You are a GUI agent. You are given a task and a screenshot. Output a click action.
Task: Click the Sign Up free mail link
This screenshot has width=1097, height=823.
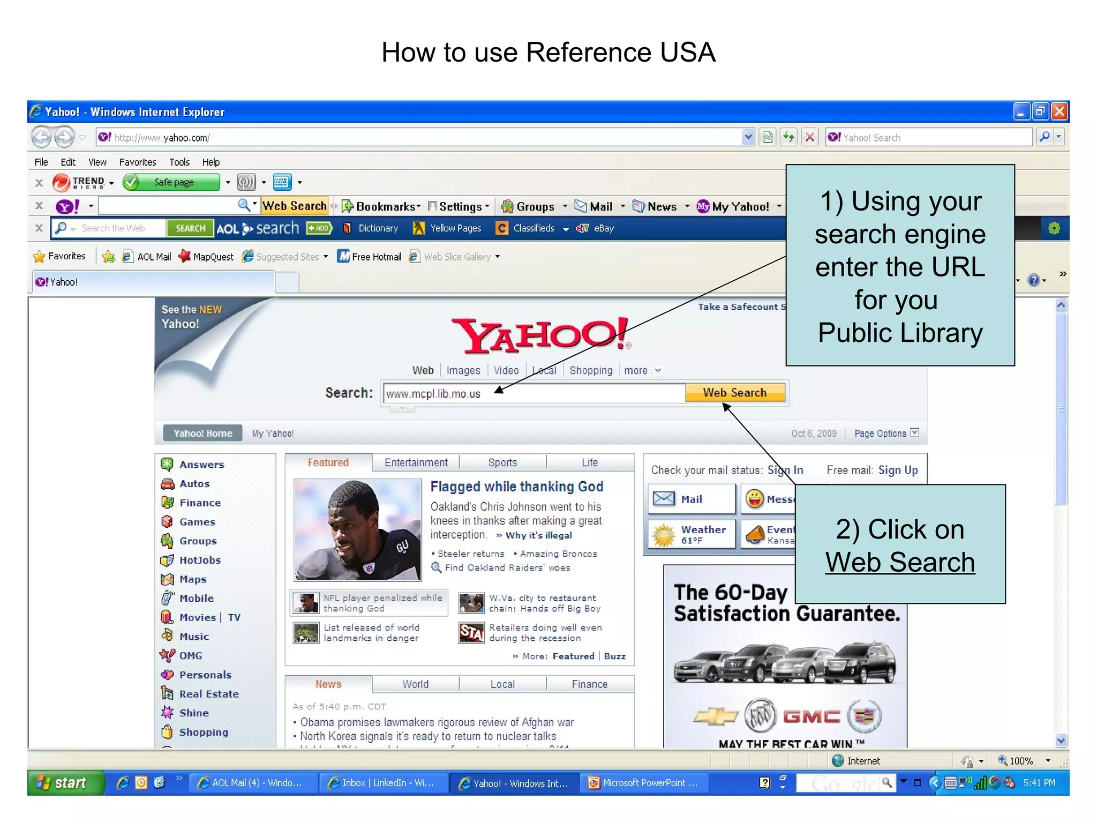coord(898,470)
